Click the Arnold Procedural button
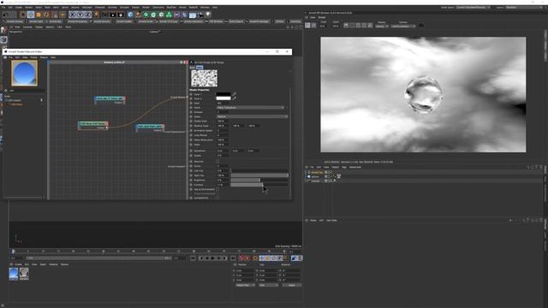Image resolution: width=548 pixels, height=308 pixels. coord(78,21)
